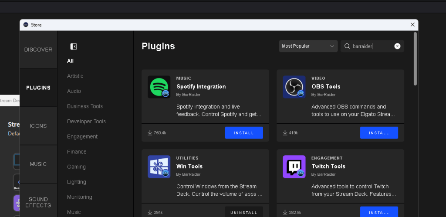Viewport: 446px width, 217px height.
Task: Click the Win Tools plugin icon
Action: tap(159, 167)
